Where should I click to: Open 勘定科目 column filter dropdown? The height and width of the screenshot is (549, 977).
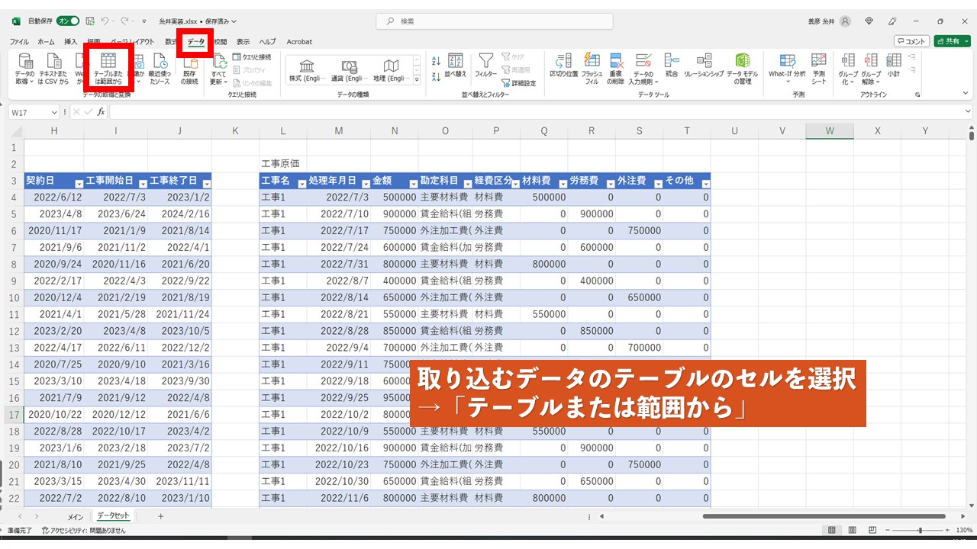(x=466, y=184)
